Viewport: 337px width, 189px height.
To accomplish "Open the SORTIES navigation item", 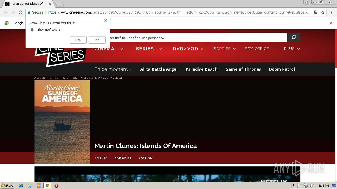I will click(x=222, y=49).
